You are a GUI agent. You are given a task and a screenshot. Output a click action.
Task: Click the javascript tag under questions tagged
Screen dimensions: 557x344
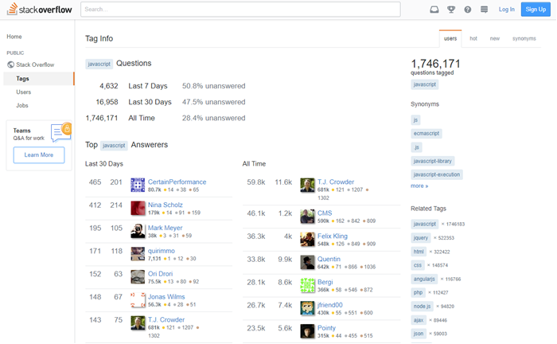click(x=424, y=84)
